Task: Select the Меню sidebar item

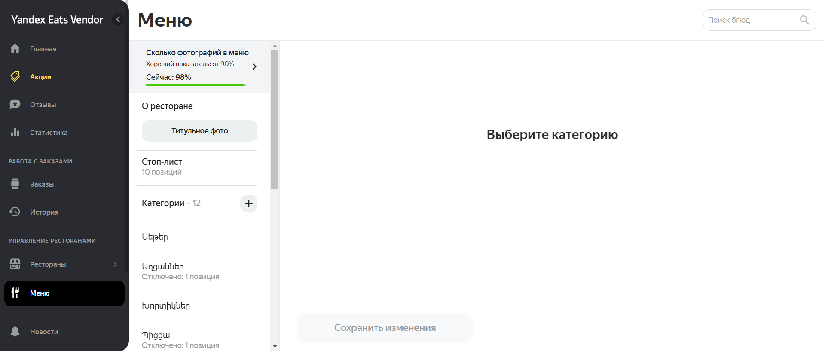Action: [x=64, y=294]
